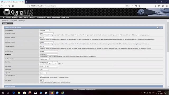
Task: Open the Firefox library
Action: 159,6
